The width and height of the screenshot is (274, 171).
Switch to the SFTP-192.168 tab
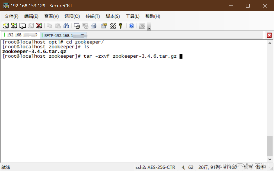64,36
